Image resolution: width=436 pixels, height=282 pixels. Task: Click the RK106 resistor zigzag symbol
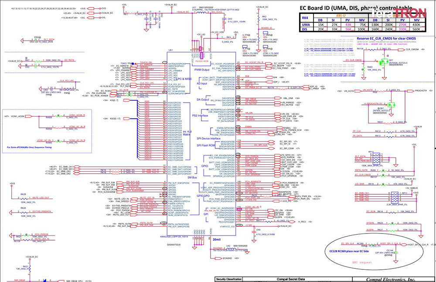[x=372, y=50]
